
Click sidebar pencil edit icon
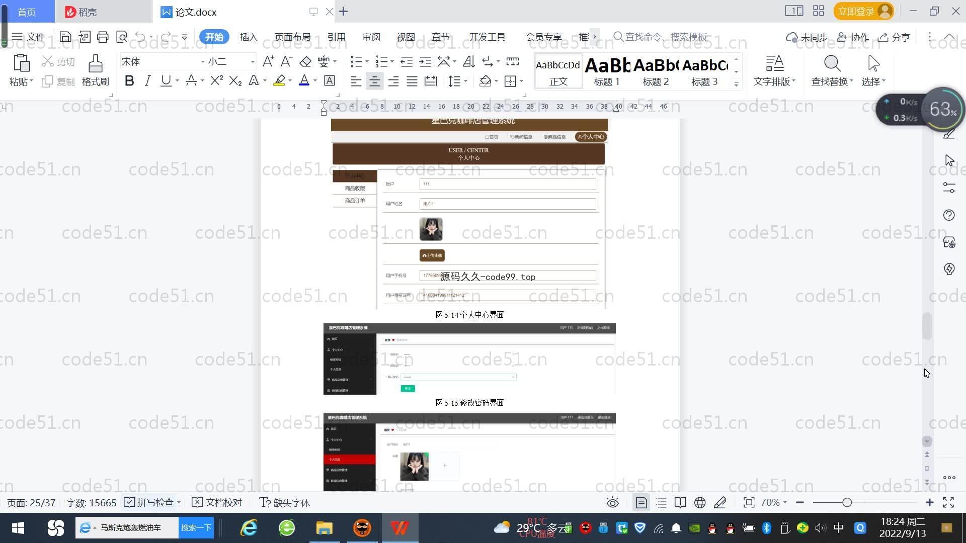pyautogui.click(x=949, y=134)
